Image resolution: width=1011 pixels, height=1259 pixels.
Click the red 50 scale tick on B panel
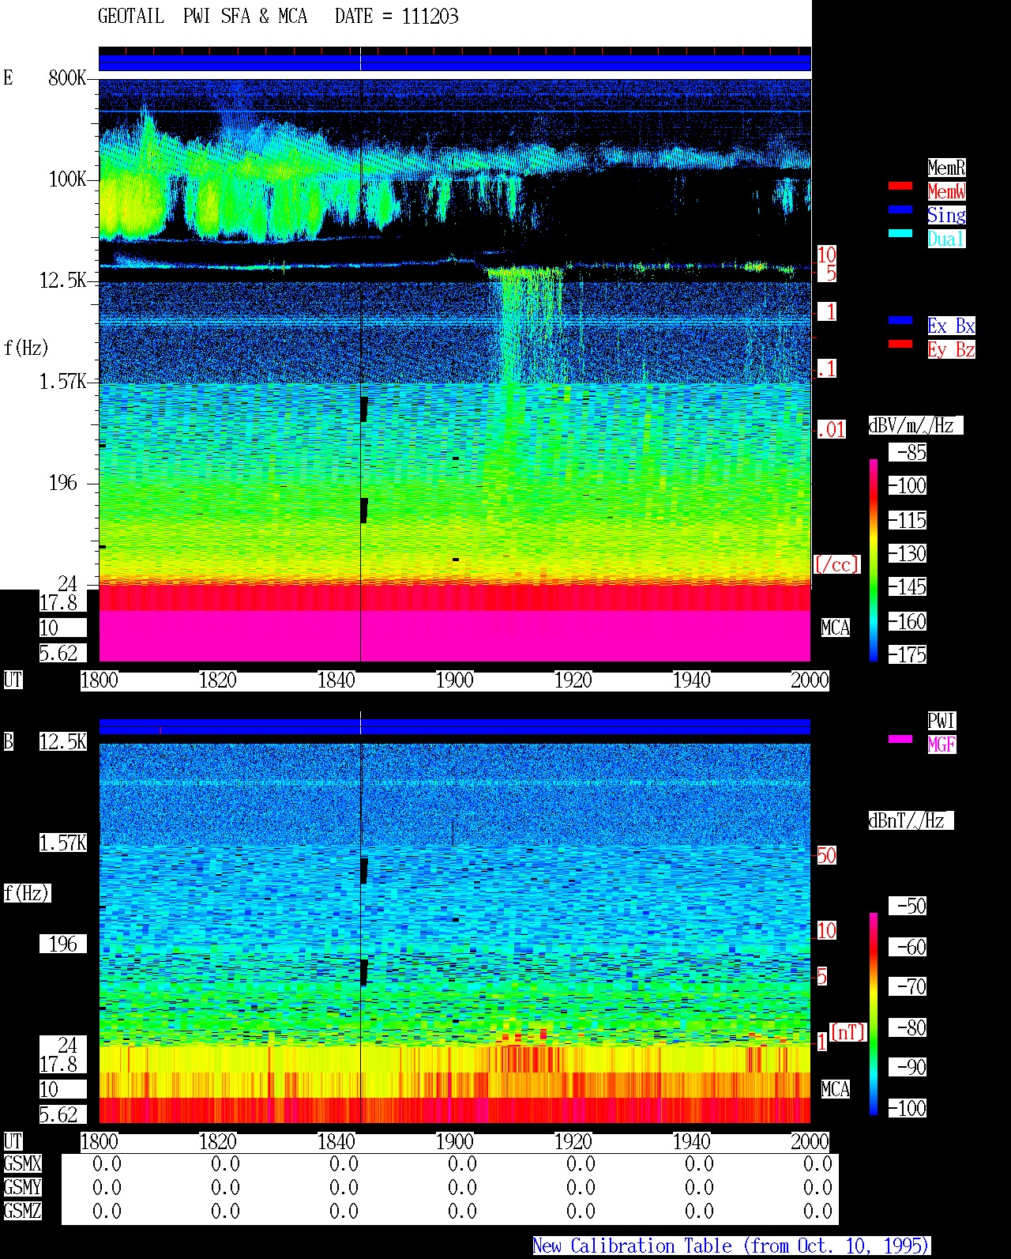[x=826, y=855]
